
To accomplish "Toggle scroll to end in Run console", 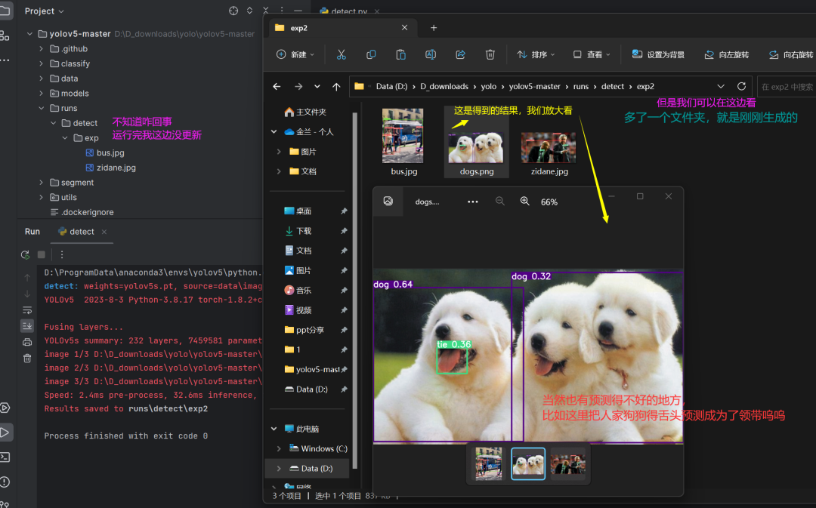I will click(x=27, y=326).
